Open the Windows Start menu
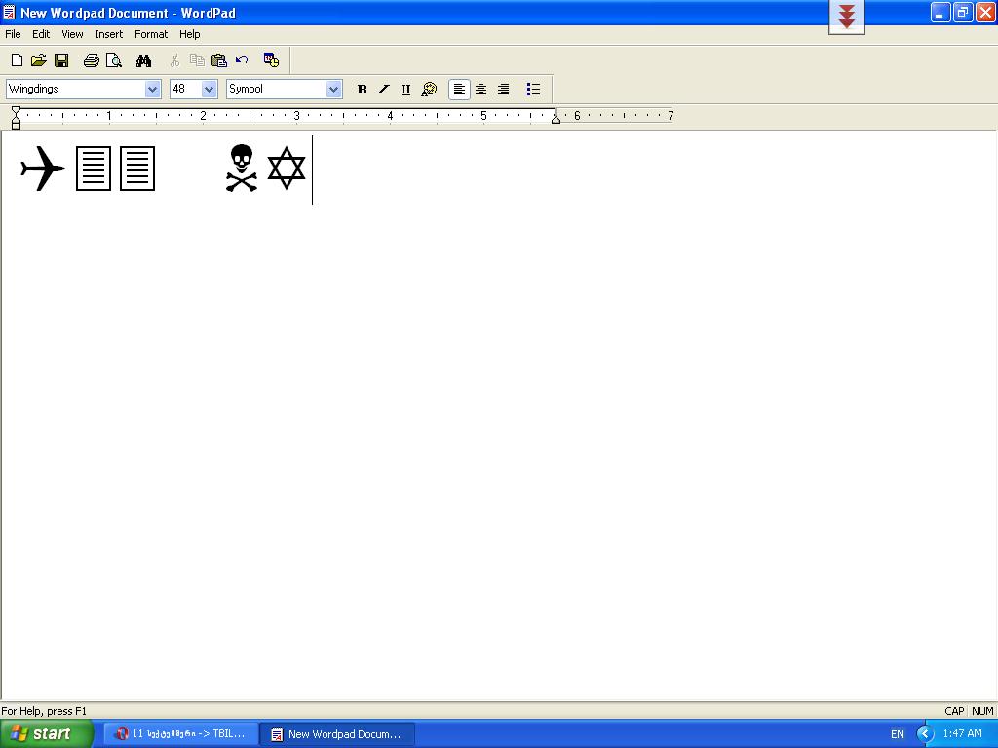 pos(46,733)
